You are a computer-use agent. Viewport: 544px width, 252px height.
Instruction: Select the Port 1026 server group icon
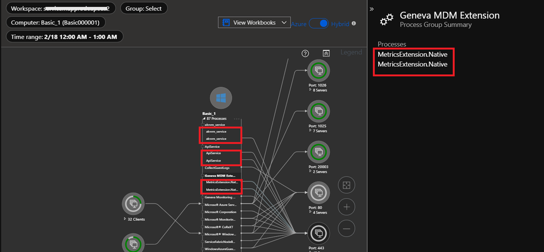[x=318, y=71]
